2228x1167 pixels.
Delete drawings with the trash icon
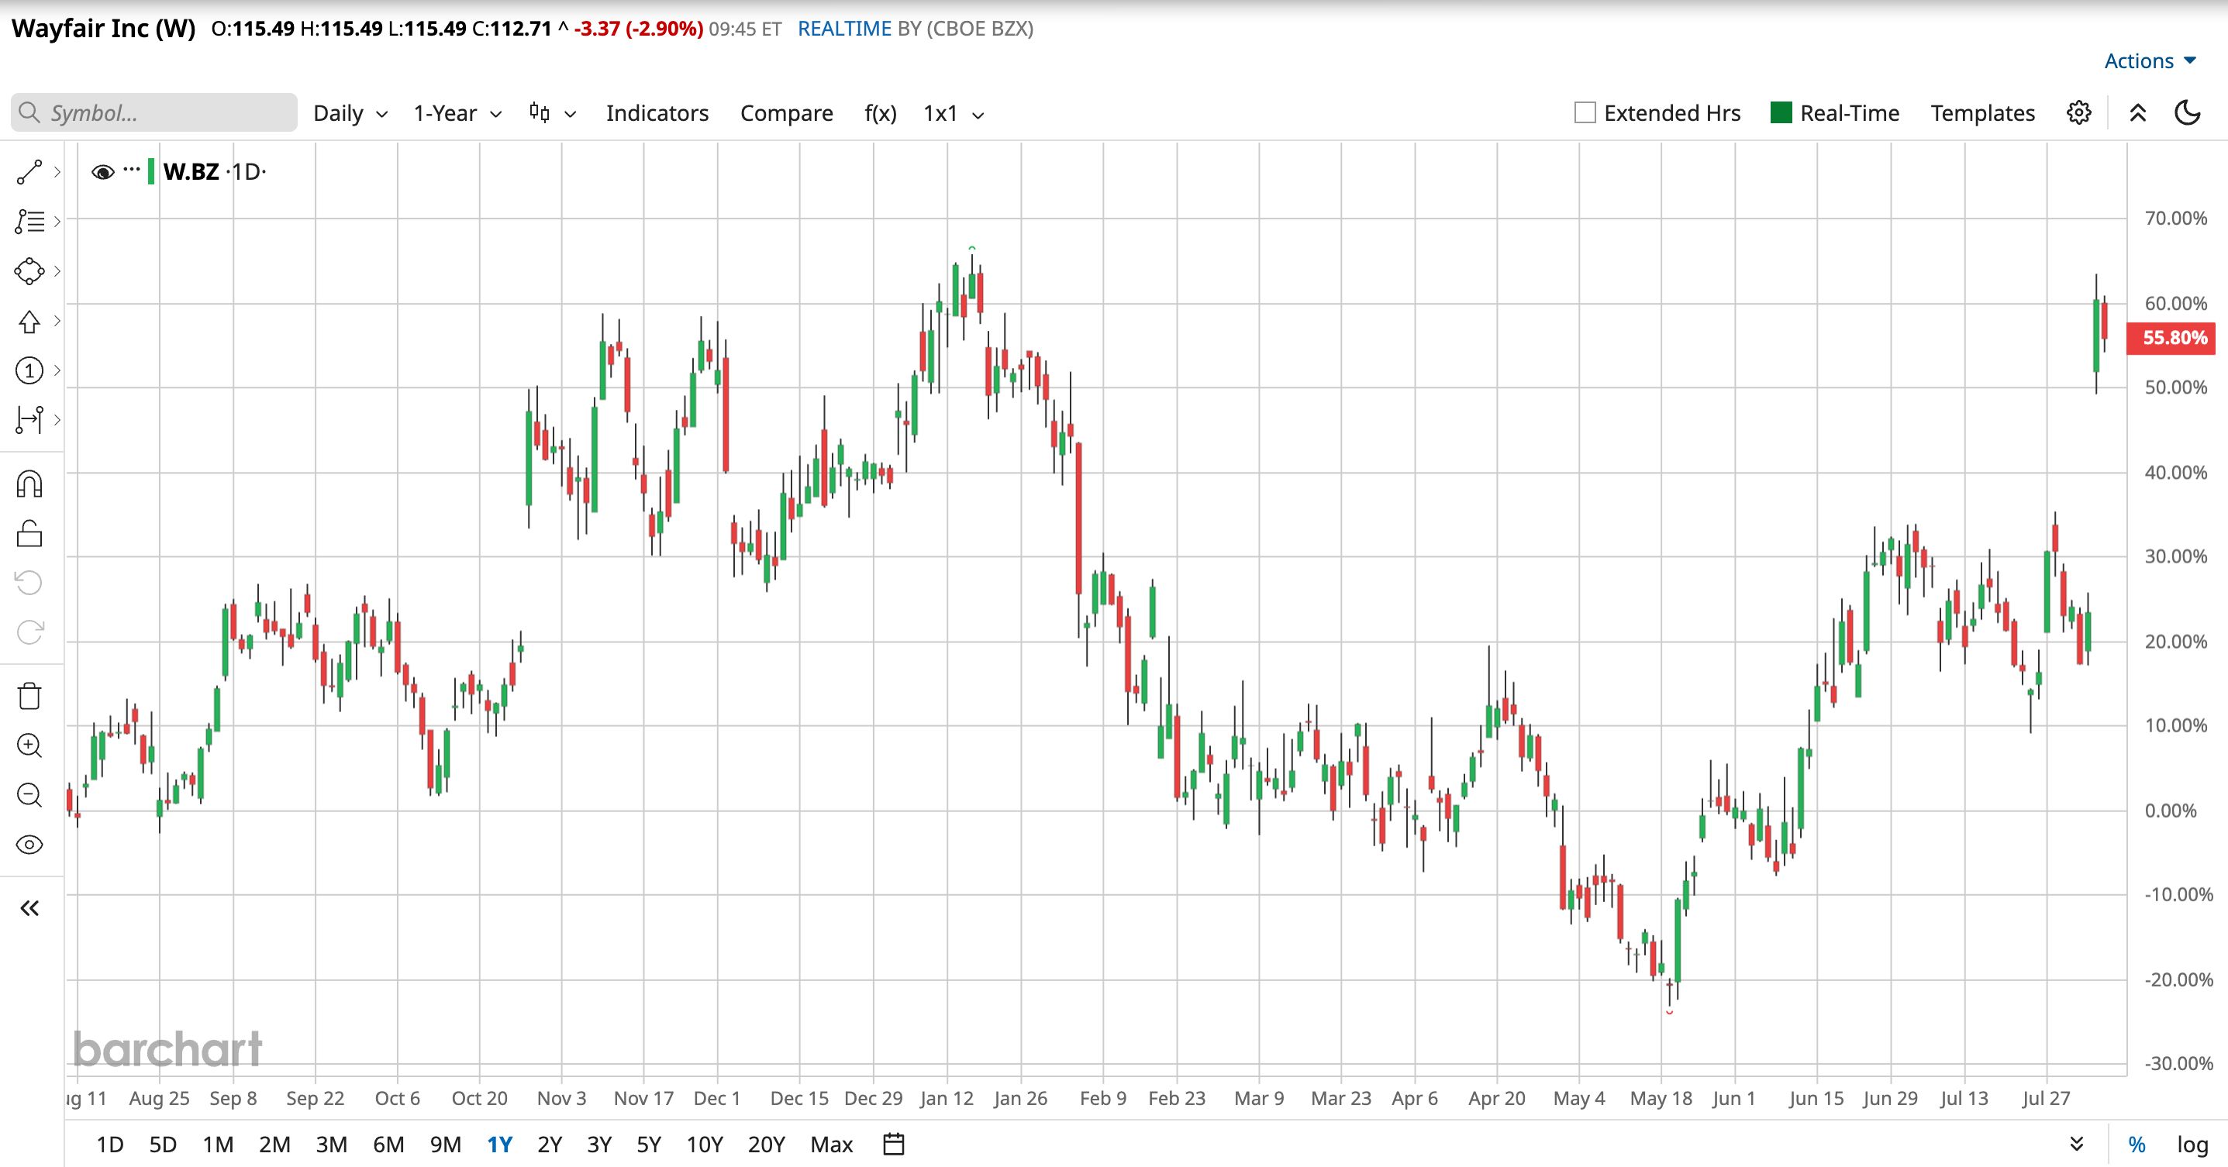pos(29,695)
